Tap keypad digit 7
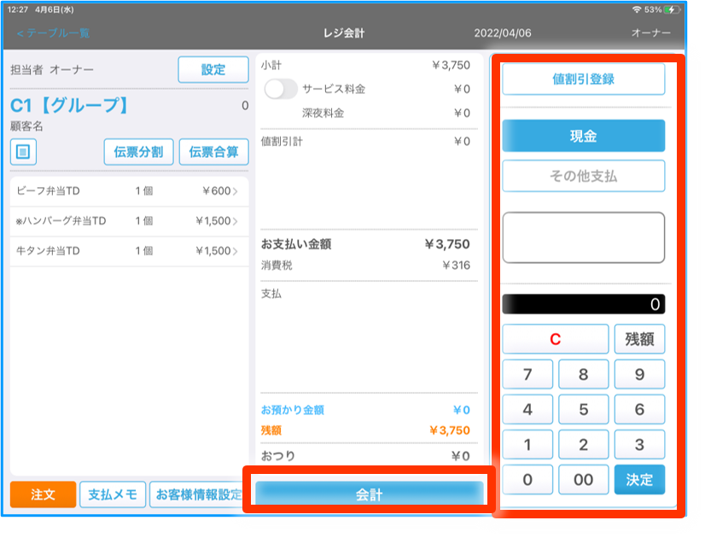The width and height of the screenshot is (705, 538). pyautogui.click(x=527, y=374)
